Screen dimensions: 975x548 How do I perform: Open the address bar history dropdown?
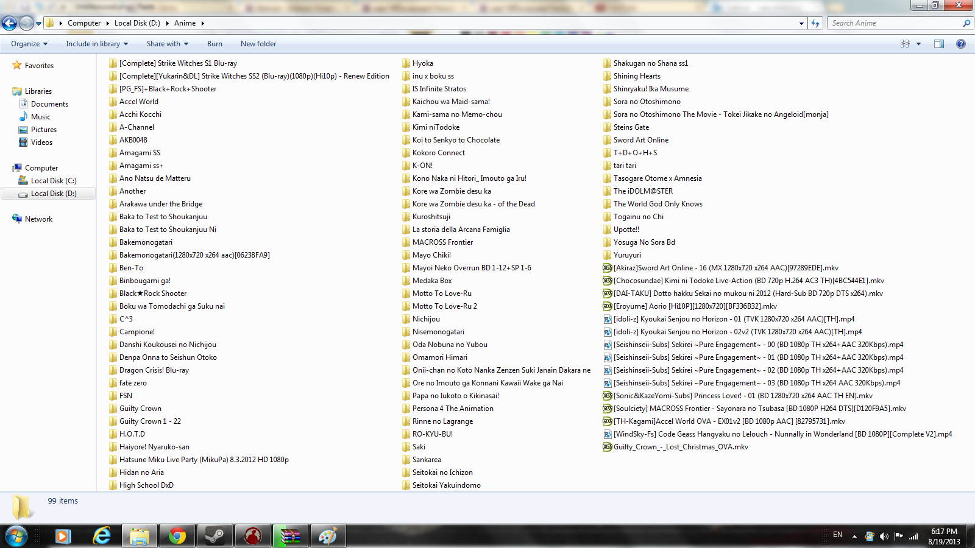(801, 23)
